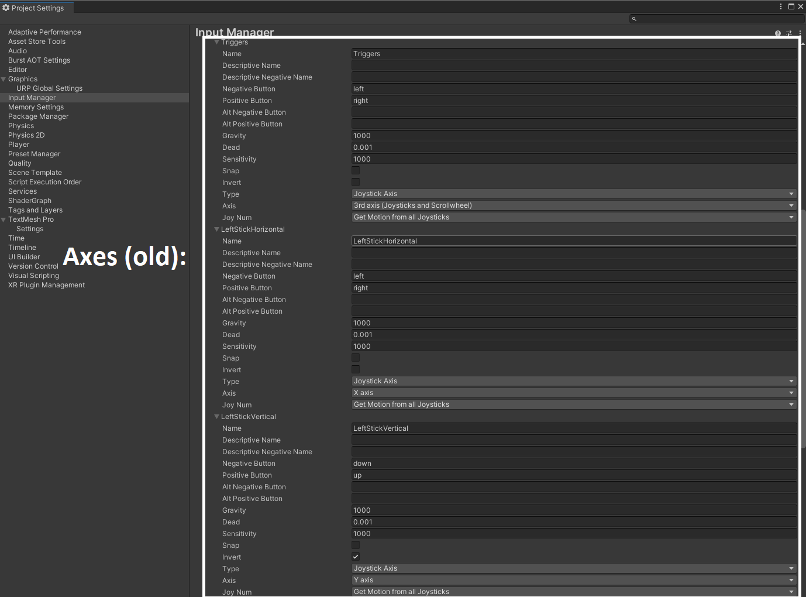Open XR Plugin Management settings

(x=46, y=285)
